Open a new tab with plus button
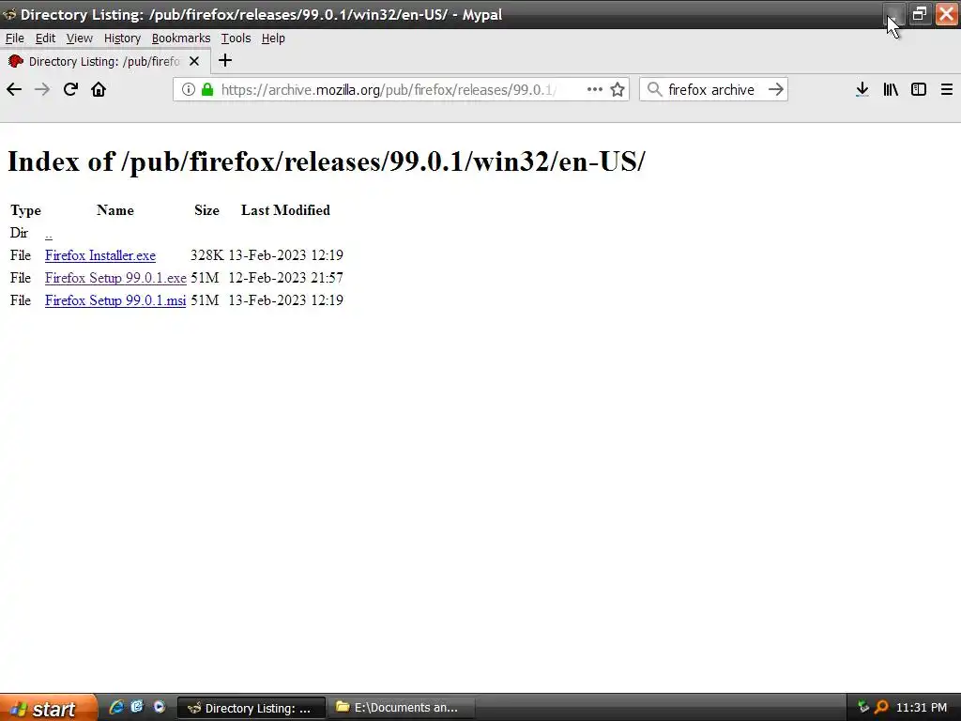 [x=225, y=60]
